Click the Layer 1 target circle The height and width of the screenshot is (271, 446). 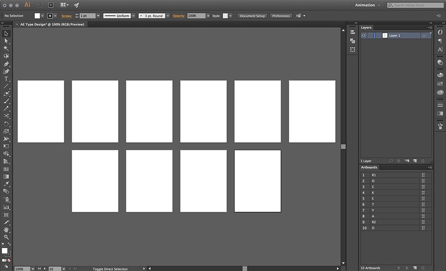point(424,36)
